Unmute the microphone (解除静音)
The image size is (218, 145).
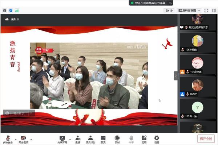8,138
